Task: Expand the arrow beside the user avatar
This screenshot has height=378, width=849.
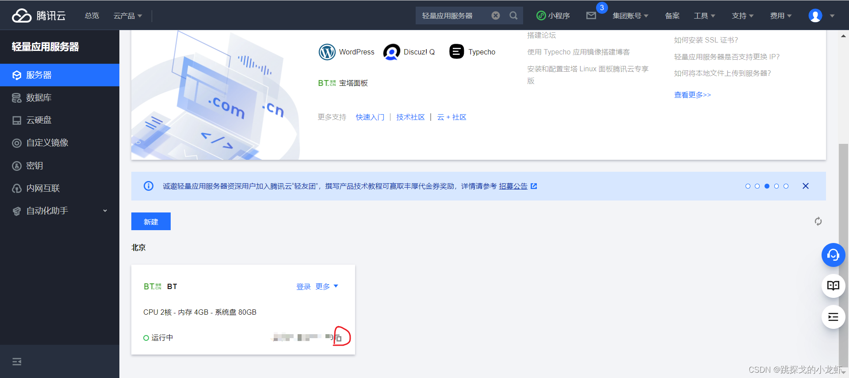Action: [832, 16]
